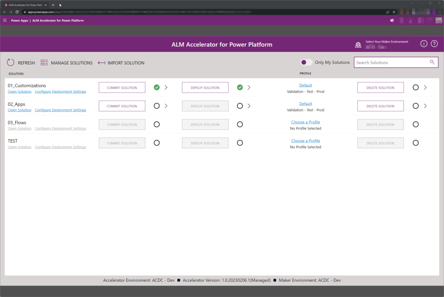
Task: Open the Default profile link for 01_Customizations
Action: pos(306,85)
